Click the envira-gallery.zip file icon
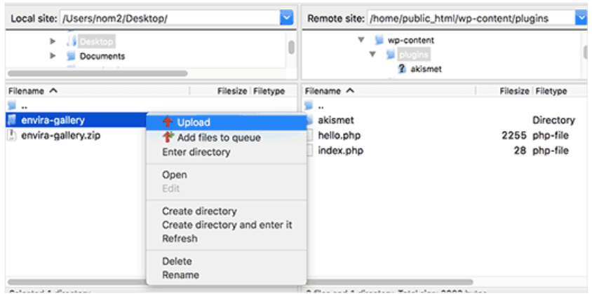The height and width of the screenshot is (294, 592). [x=11, y=135]
